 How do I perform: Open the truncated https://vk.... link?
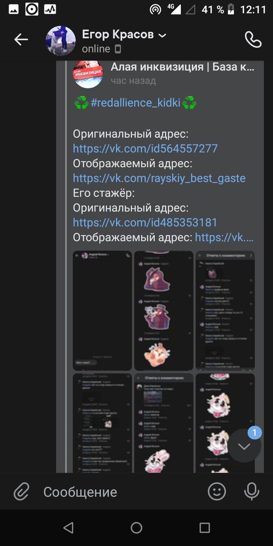coord(224,238)
